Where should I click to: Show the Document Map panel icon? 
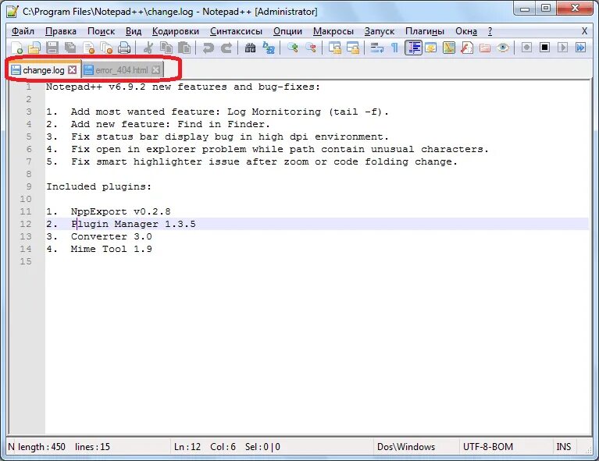449,48
